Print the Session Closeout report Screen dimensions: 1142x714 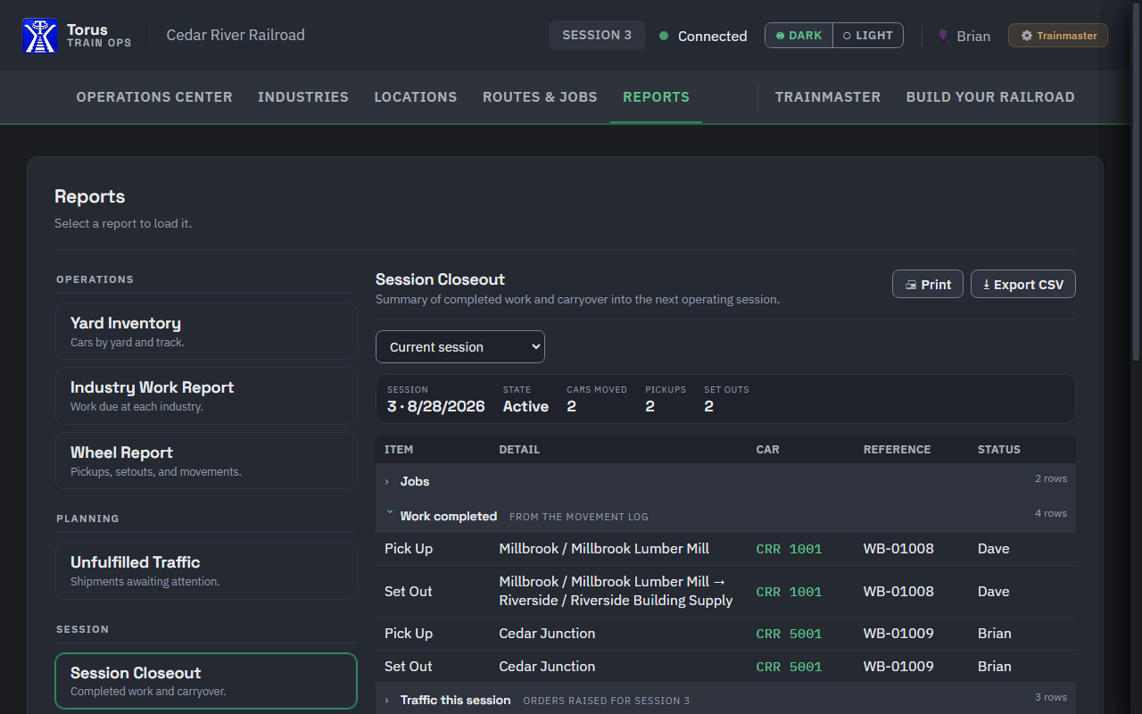pyautogui.click(x=928, y=284)
